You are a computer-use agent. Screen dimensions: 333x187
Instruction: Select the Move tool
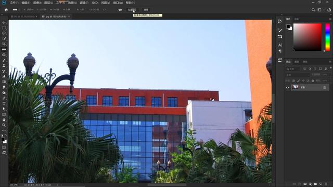pyautogui.click(x=4, y=22)
